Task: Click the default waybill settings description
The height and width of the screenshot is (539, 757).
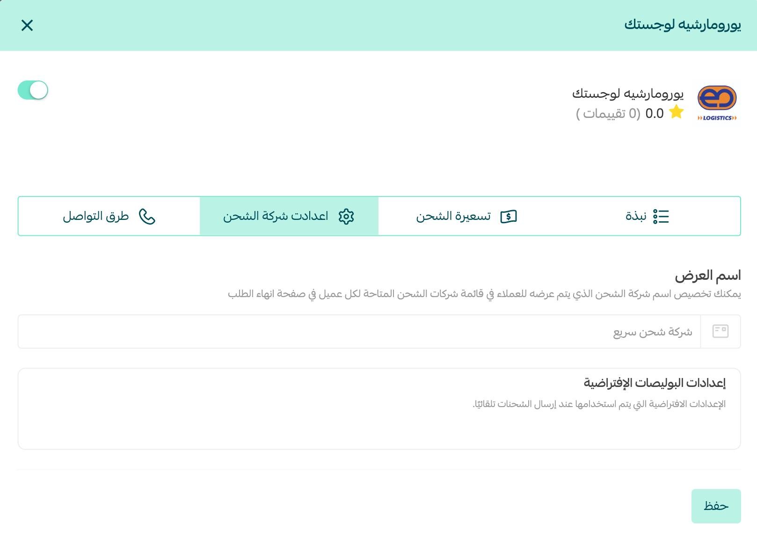Action: [x=599, y=404]
